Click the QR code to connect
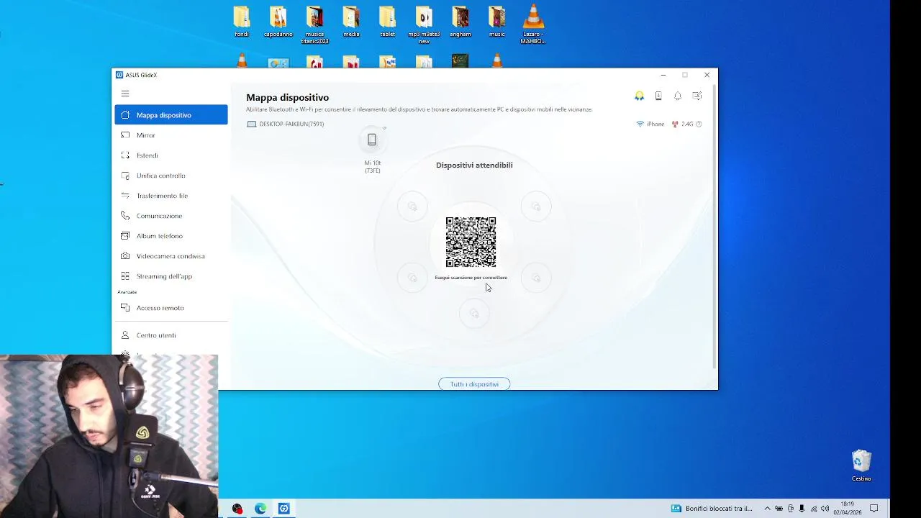921x518 pixels. tap(471, 242)
